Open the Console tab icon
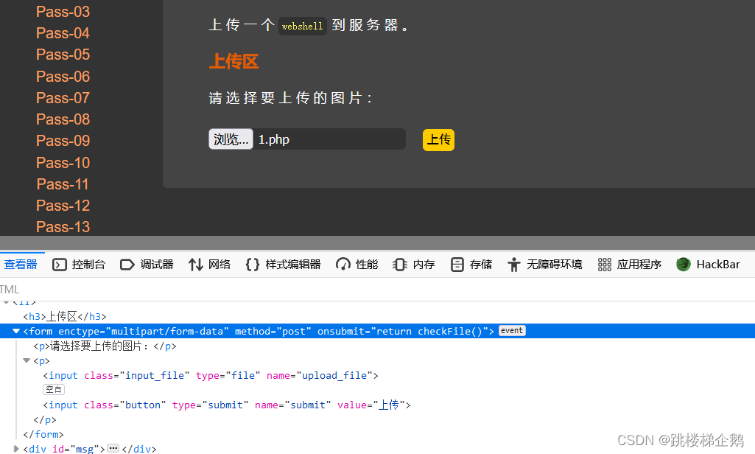Viewport: 755px width, 454px height. coord(60,265)
